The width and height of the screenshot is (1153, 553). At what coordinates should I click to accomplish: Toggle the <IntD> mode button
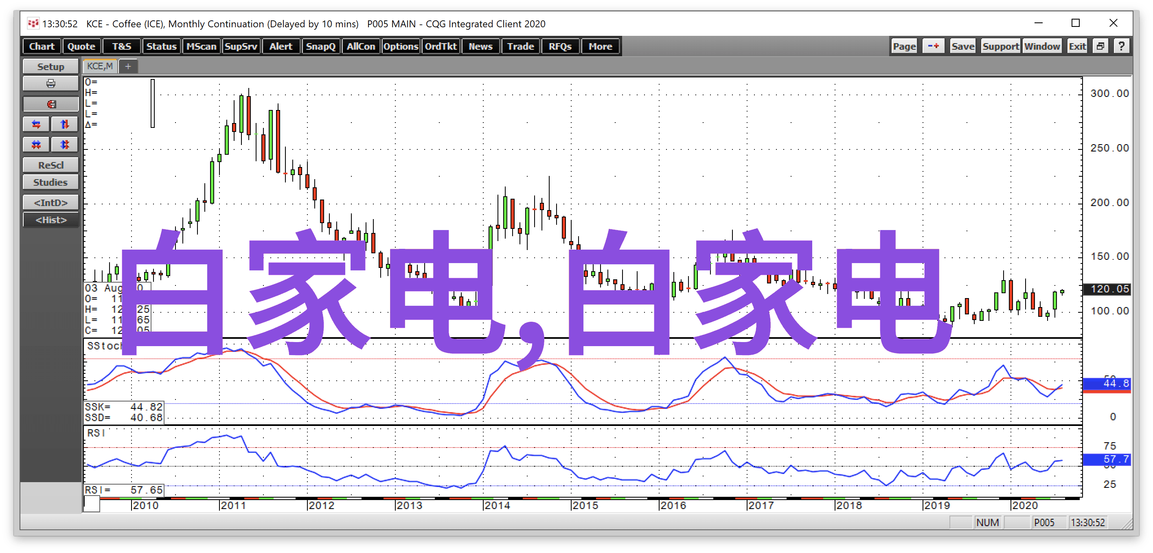[50, 203]
